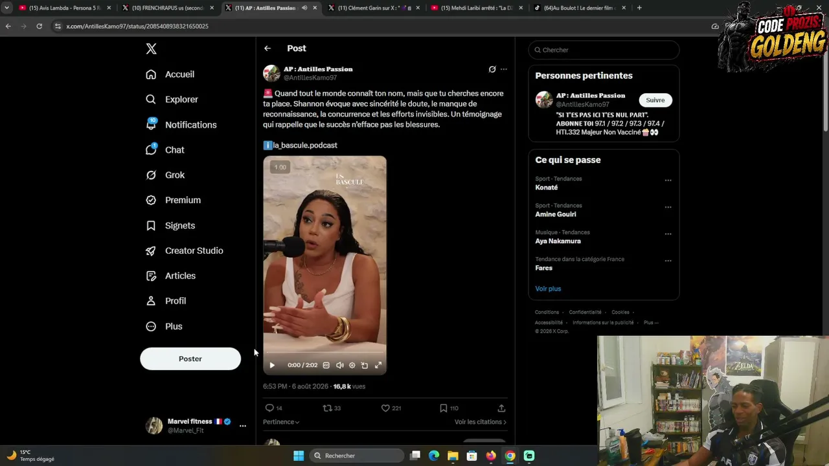Viewport: 829px width, 466px height.
Task: Open the post's more options menu
Action: (504, 69)
